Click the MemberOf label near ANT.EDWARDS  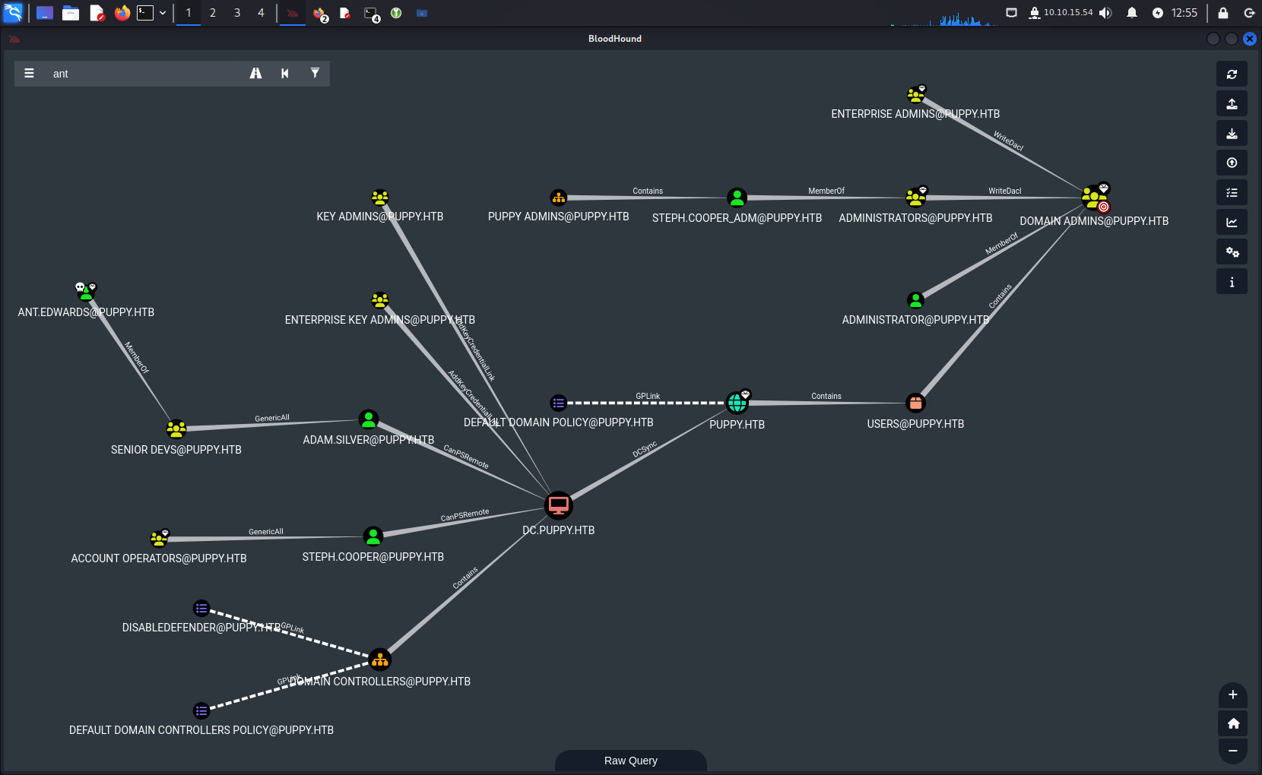(137, 358)
